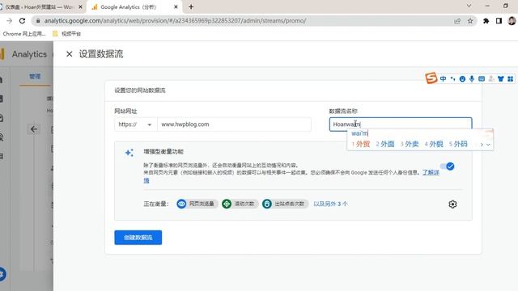Switch to the WordPress dashboard tab

(x=39, y=6)
